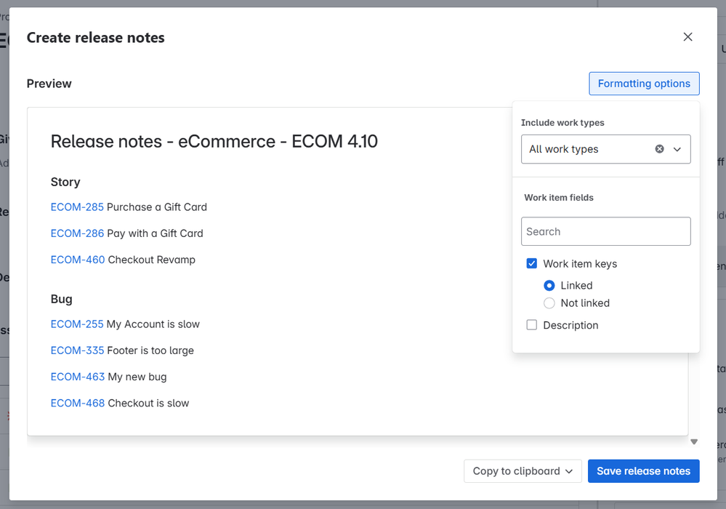The image size is (726, 509).
Task: Open the ECOM-286 work item link
Action: 77,233
